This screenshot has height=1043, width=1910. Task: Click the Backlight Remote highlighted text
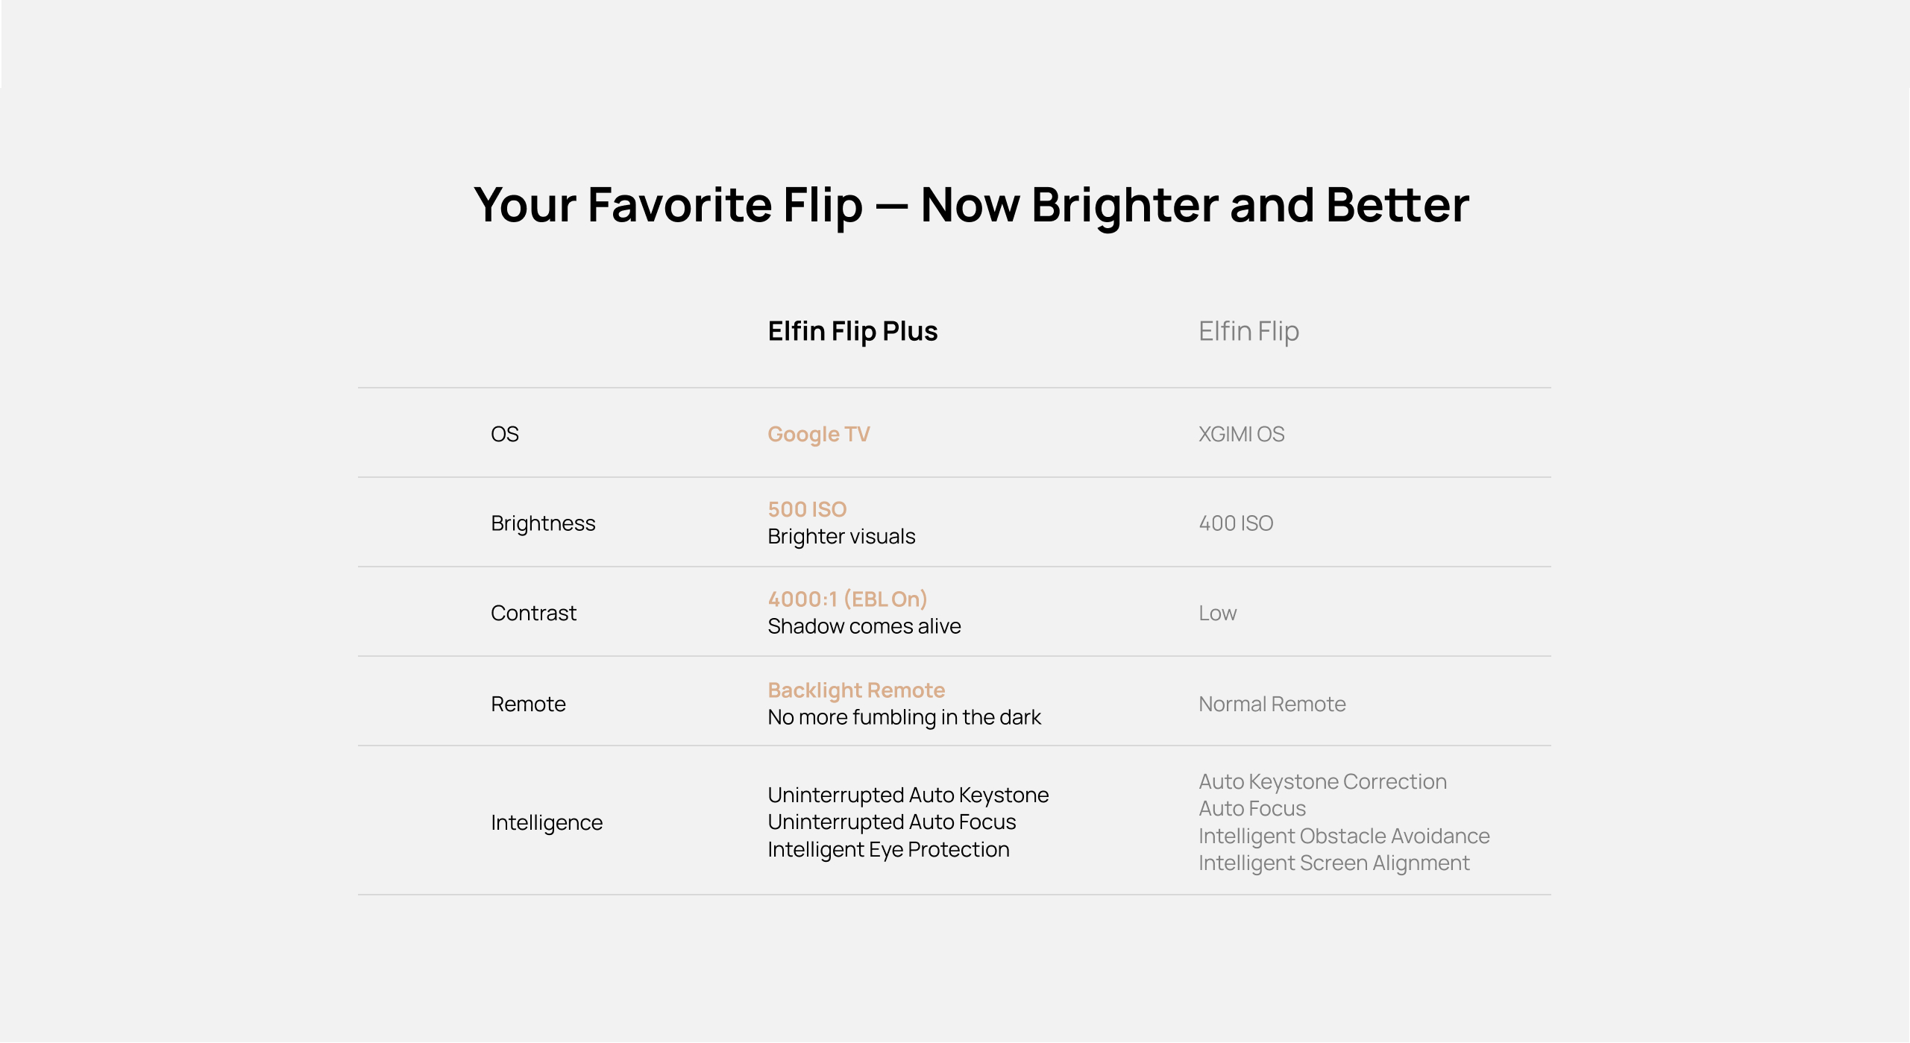coord(856,690)
